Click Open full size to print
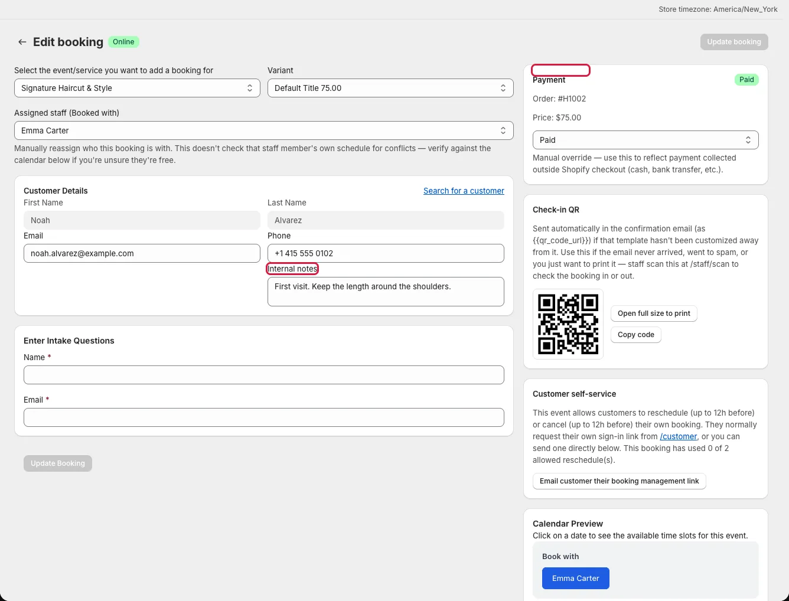The width and height of the screenshot is (789, 601). (654, 313)
